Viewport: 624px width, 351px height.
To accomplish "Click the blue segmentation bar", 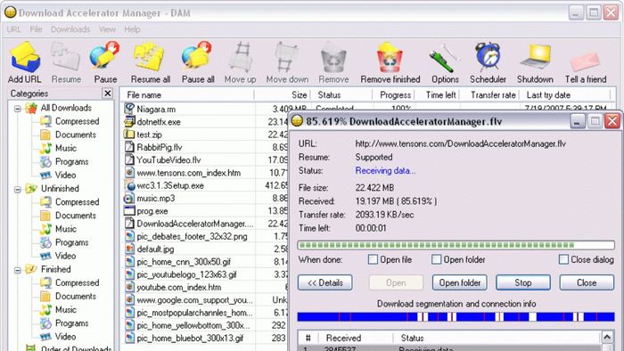I will click(456, 317).
